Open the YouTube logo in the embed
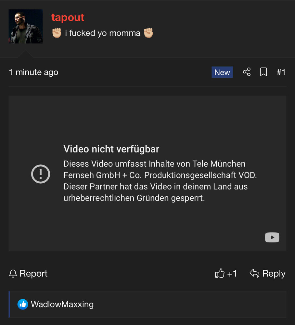Viewport: 295px width, 325px height. pos(272,237)
